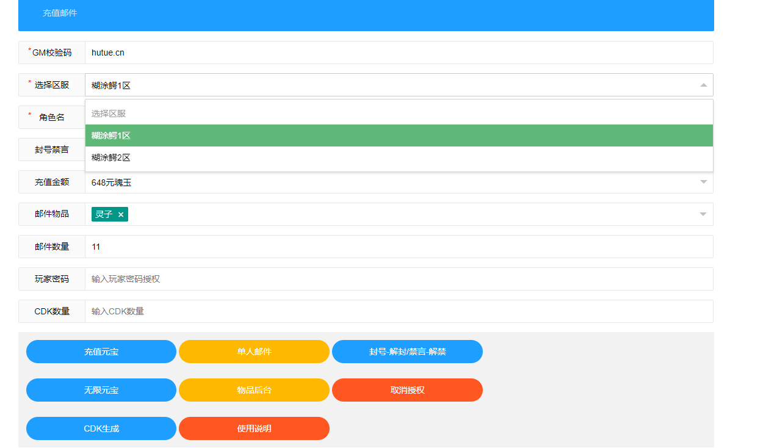Click the 邮件物品 field label

point(52,214)
